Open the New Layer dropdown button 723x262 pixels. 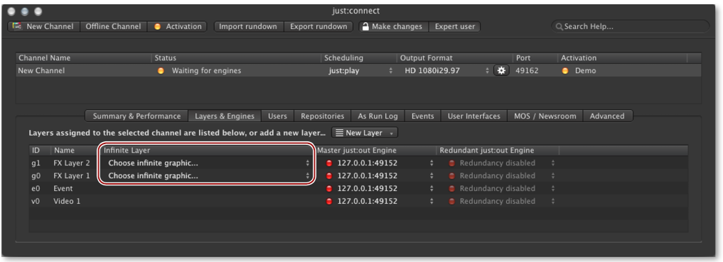[365, 133]
